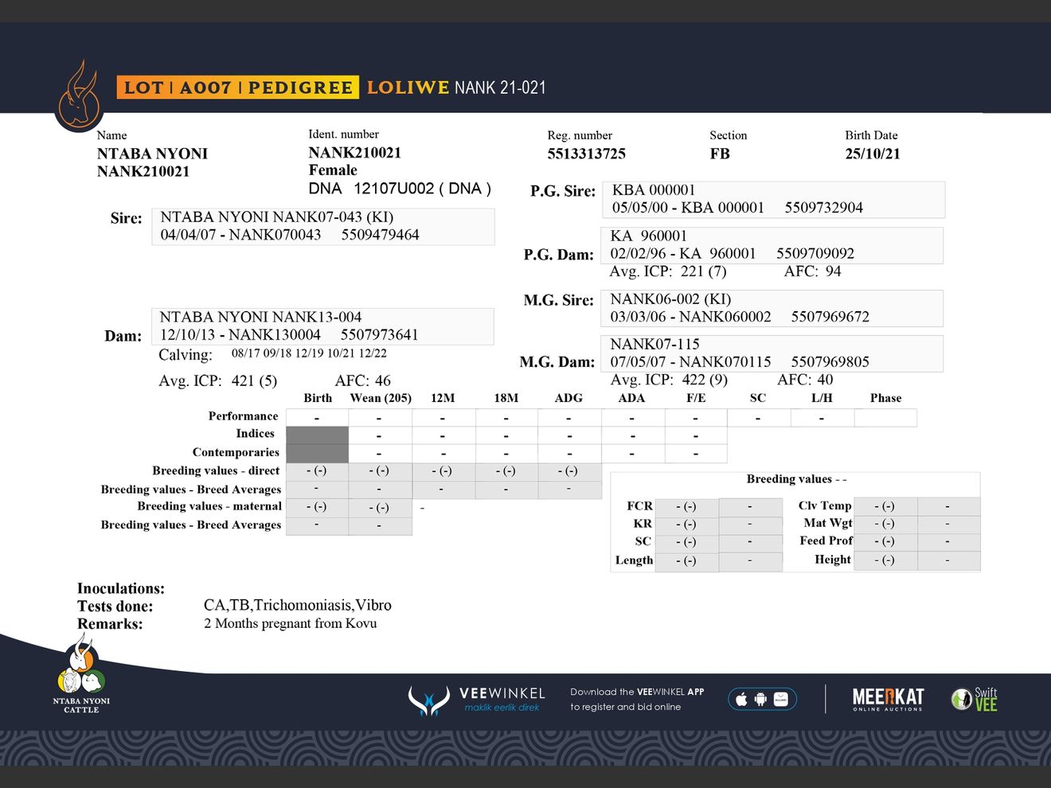Tap the Apple App Store icon
The width and height of the screenshot is (1051, 788).
click(x=741, y=700)
